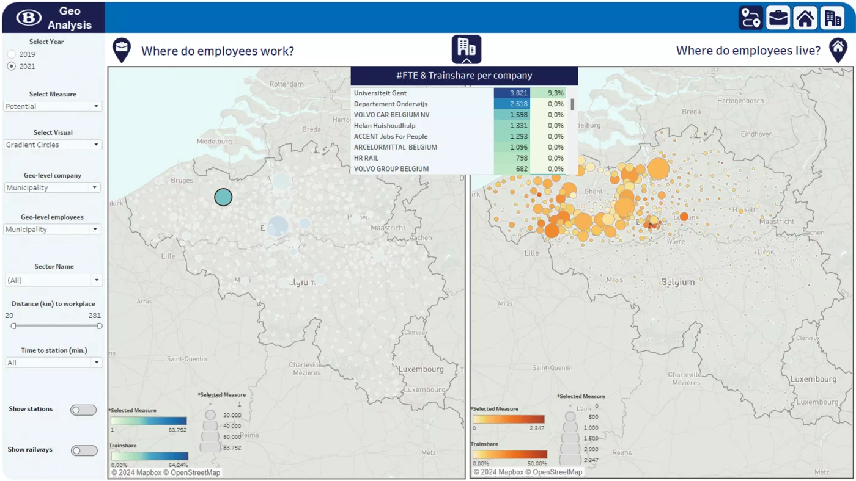Open the office buildings view in header
The width and height of the screenshot is (856, 481).
pyautogui.click(x=832, y=18)
